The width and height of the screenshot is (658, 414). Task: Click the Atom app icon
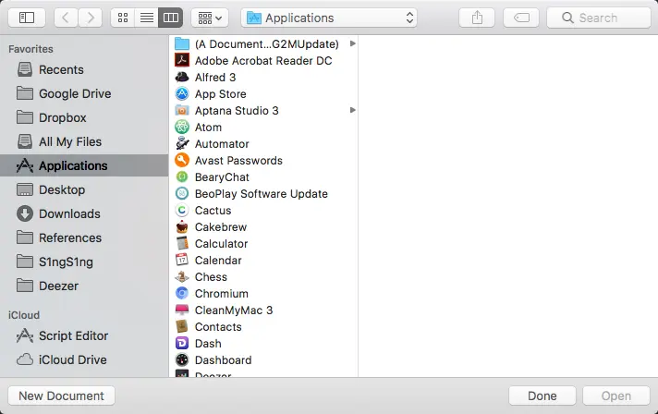[182, 128]
